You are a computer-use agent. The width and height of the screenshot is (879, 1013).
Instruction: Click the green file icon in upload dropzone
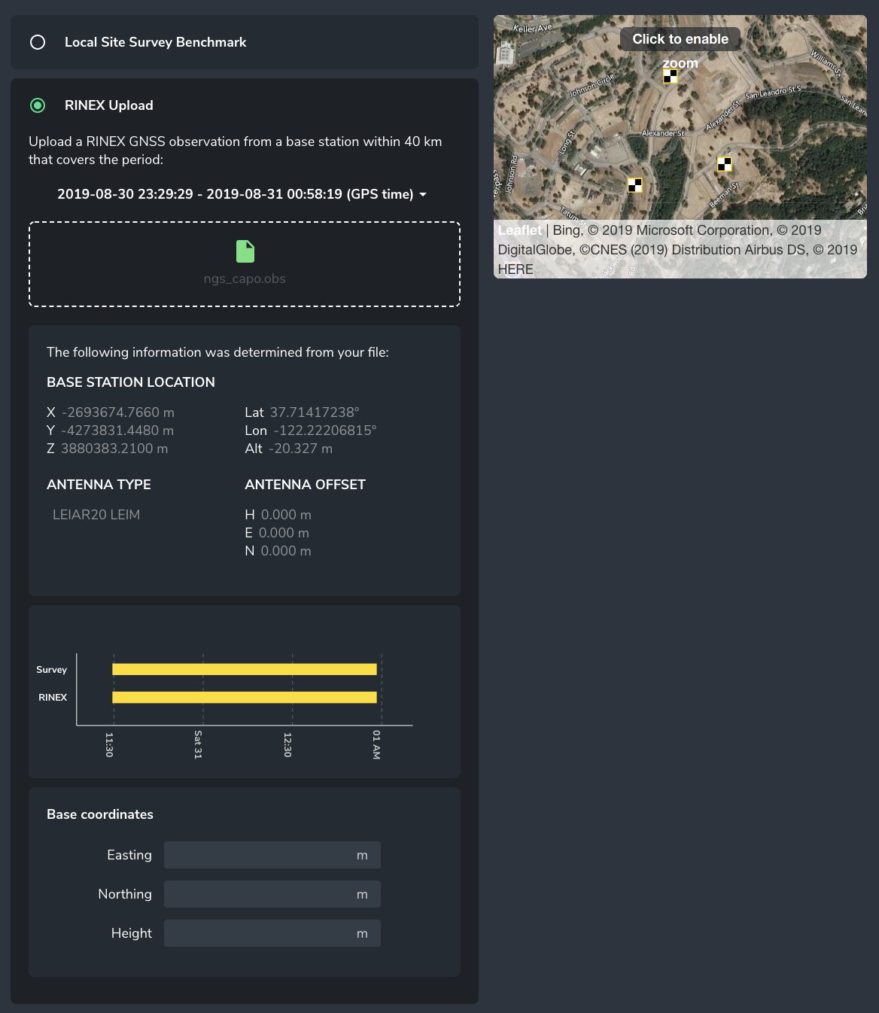pos(245,251)
